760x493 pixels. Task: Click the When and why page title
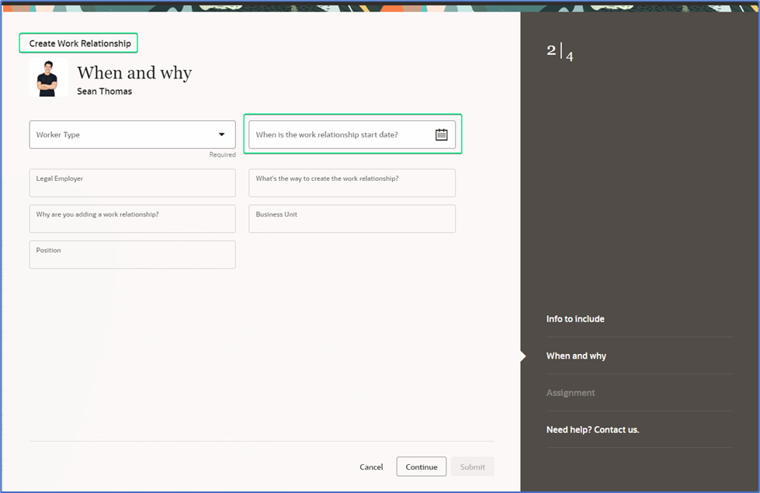pyautogui.click(x=134, y=72)
